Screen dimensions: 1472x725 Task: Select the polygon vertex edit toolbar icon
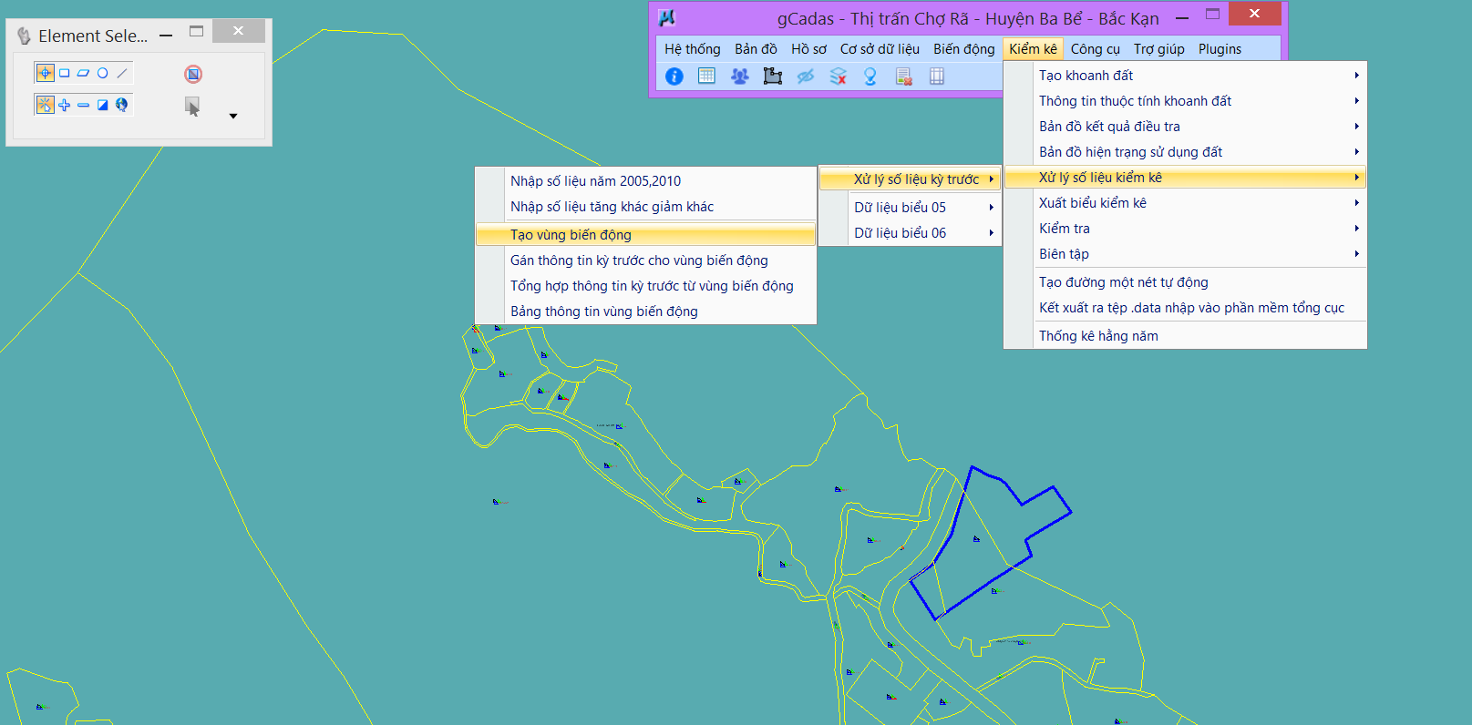[773, 77]
